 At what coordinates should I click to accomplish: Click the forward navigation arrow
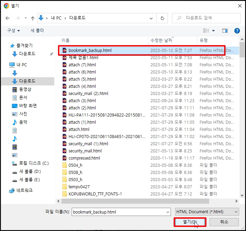point(18,18)
